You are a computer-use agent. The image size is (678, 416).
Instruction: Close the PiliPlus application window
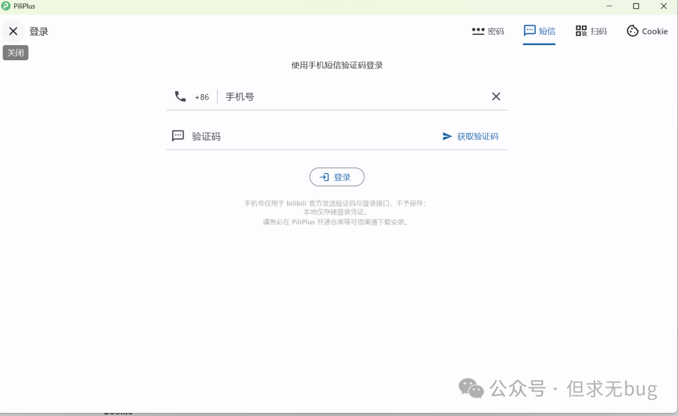664,6
